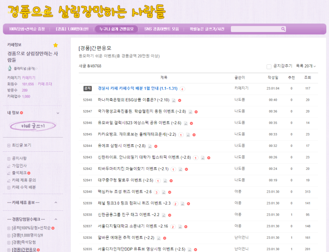Viewport: 329px width, 252px height.
Task: Click the search input field
Action: pyautogui.click(x=256, y=29)
